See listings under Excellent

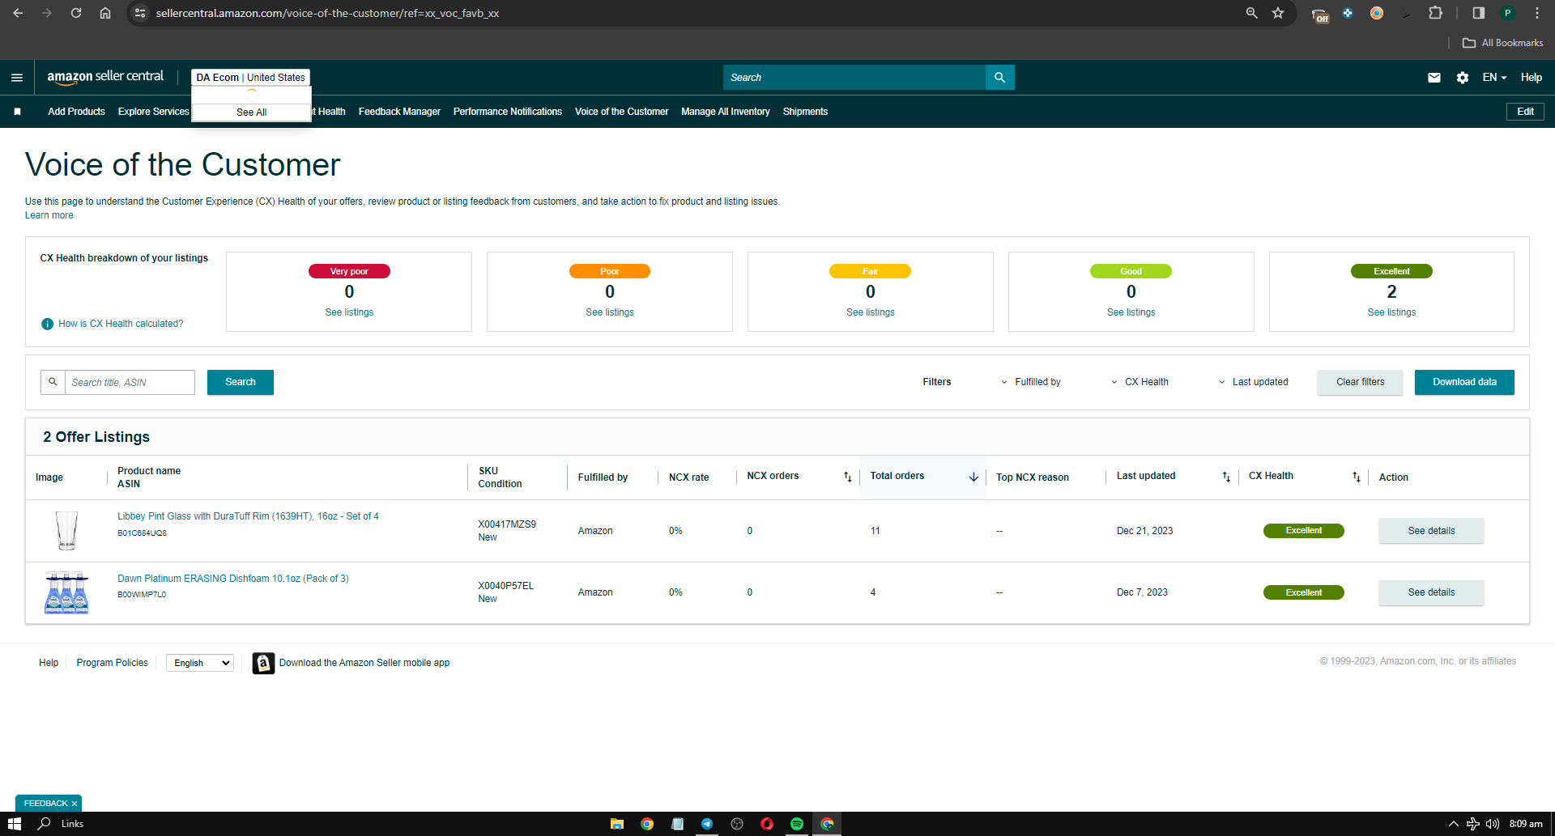[x=1391, y=312]
